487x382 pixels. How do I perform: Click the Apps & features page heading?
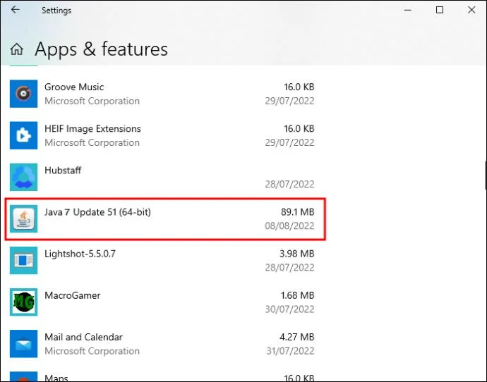[x=101, y=49]
